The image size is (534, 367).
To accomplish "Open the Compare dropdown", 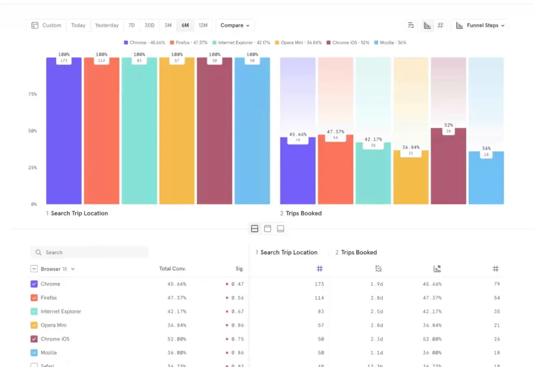I will point(235,25).
